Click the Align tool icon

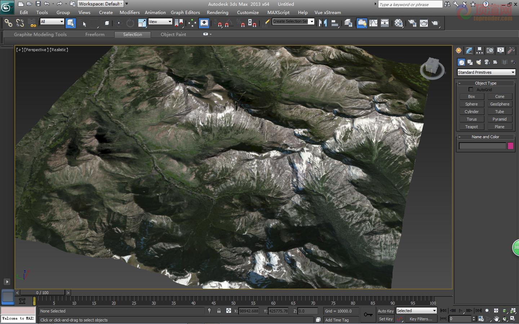click(335, 23)
